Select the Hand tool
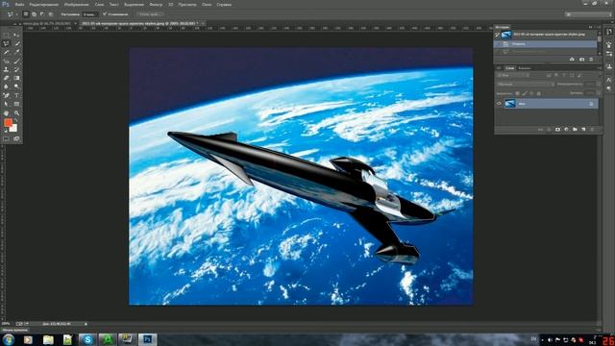Viewport: 615px width, 346px height. (6, 113)
